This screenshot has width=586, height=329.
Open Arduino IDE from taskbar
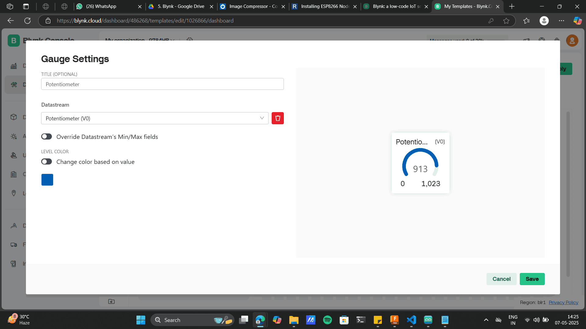(428, 320)
